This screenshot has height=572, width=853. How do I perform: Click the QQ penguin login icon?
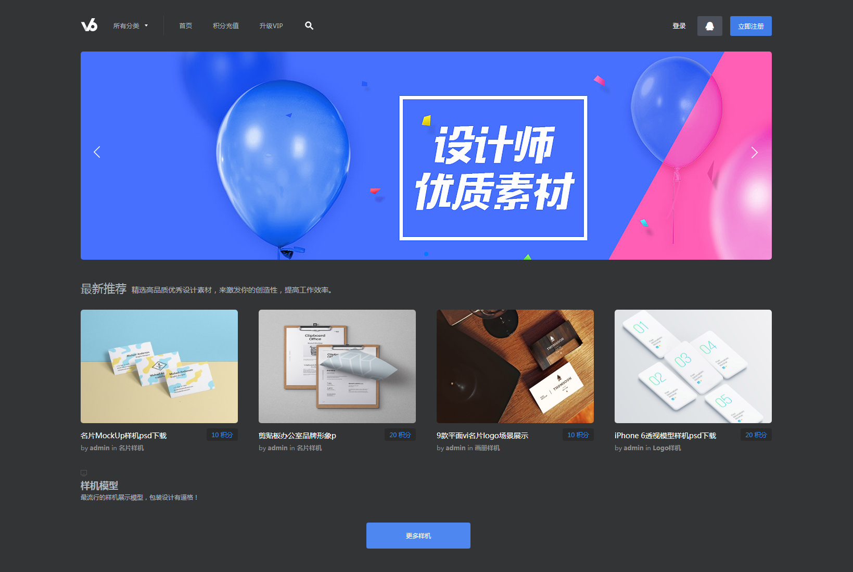709,26
